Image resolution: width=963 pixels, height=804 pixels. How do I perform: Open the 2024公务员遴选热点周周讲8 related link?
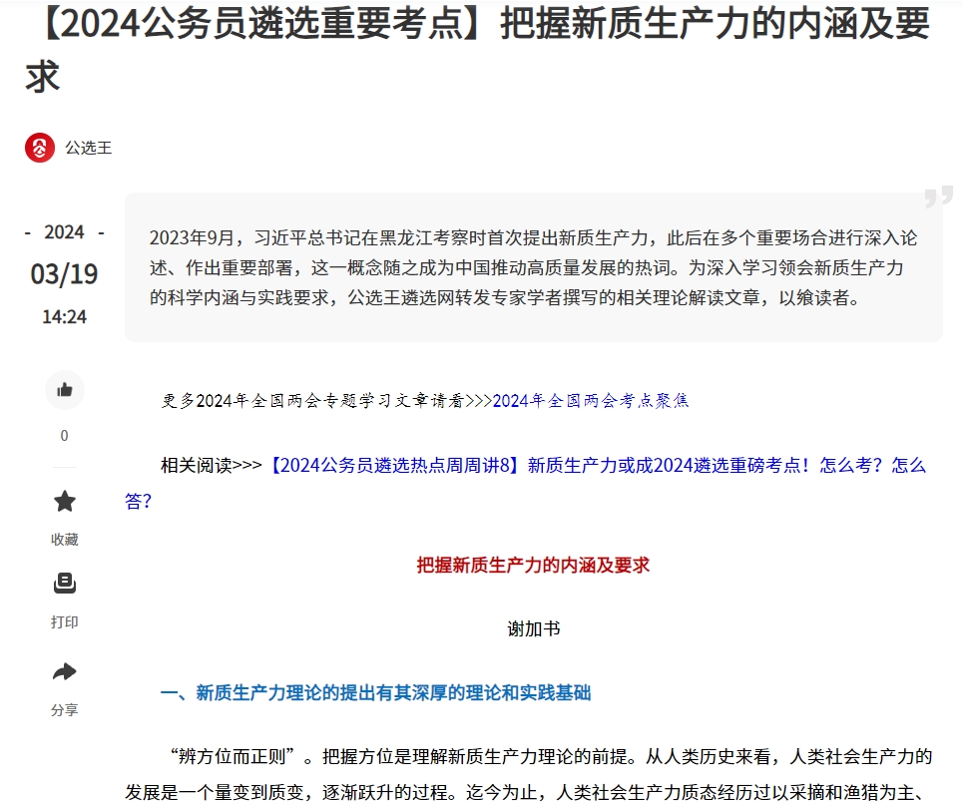597,465
